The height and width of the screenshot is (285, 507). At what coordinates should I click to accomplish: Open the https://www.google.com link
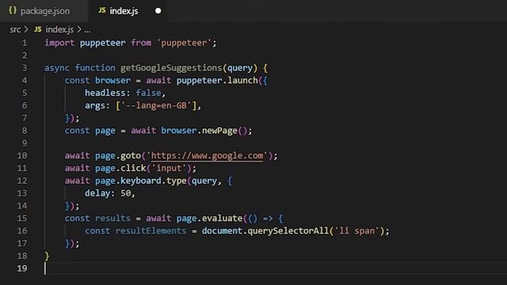[x=207, y=156]
